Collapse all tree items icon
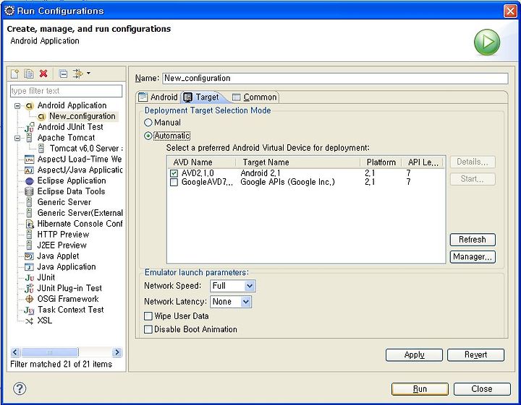Screen dimensions: 521x405 click(63, 74)
